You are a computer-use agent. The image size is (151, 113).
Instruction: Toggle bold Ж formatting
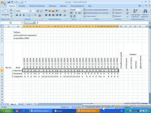[17, 15]
